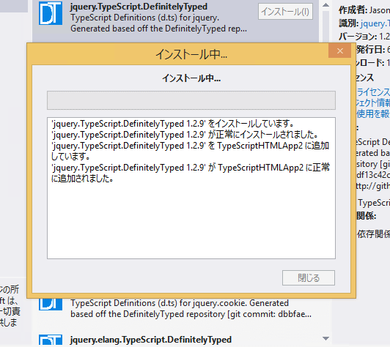Select jquery.TypeScript.DefinitelyTyped package title
Image resolution: width=390 pixels, height=347 pixels.
tap(139, 7)
